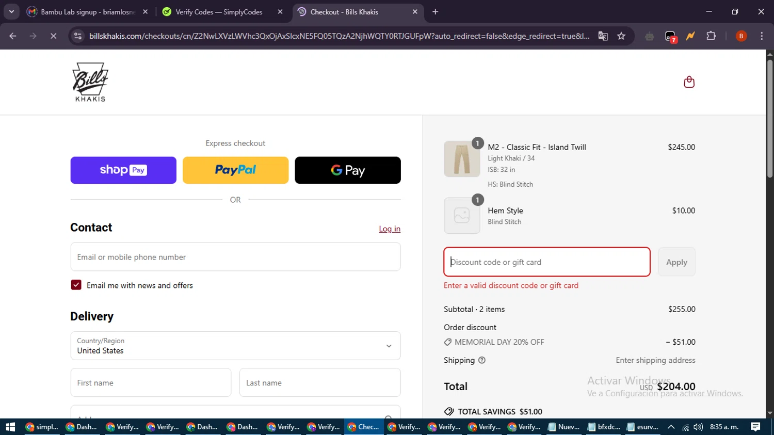Go back to the previous page
774x435 pixels.
click(13, 36)
